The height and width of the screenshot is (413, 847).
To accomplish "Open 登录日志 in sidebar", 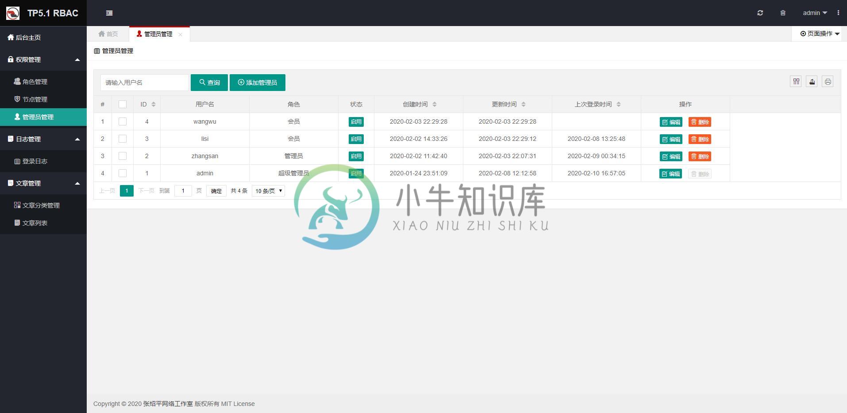I will click(x=43, y=161).
